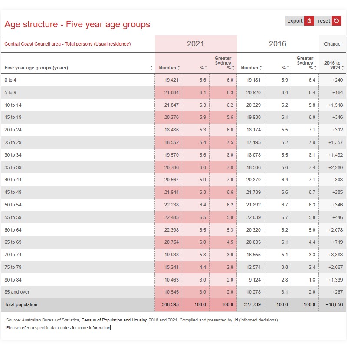This screenshot has width=347, height=347.
Task: Select the 2021 column group header
Action: (x=196, y=44)
